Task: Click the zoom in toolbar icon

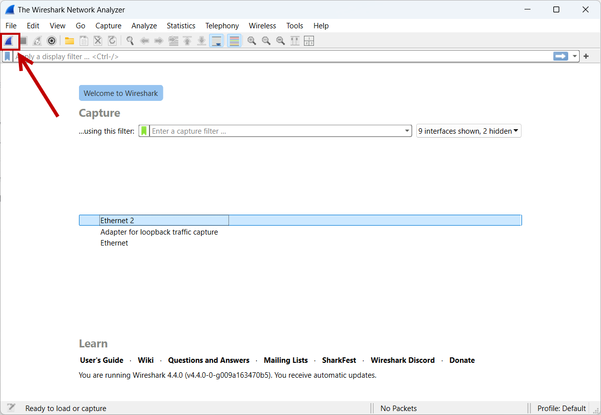Action: coord(252,41)
